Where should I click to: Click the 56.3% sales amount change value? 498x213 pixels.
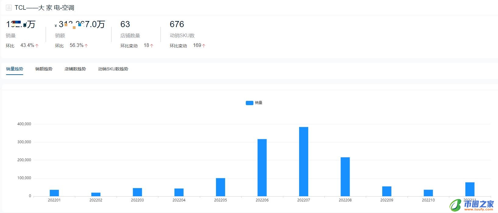tap(76, 45)
